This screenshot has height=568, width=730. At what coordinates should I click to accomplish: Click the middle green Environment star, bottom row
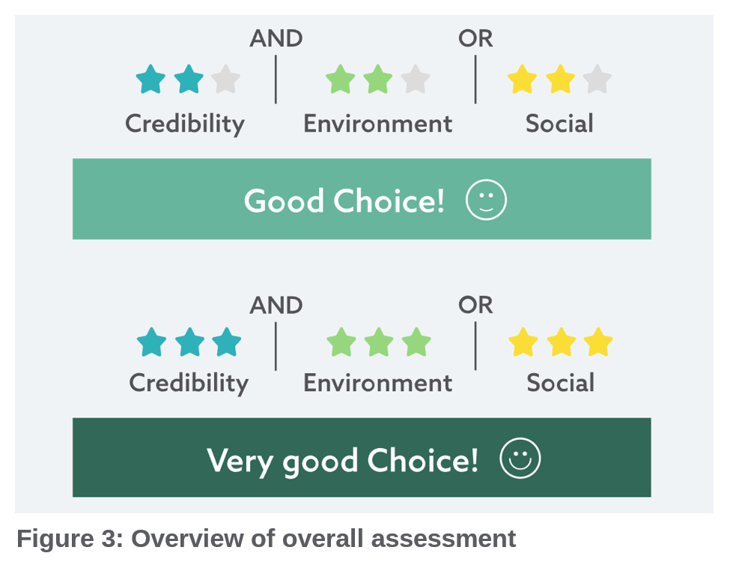[x=378, y=342]
